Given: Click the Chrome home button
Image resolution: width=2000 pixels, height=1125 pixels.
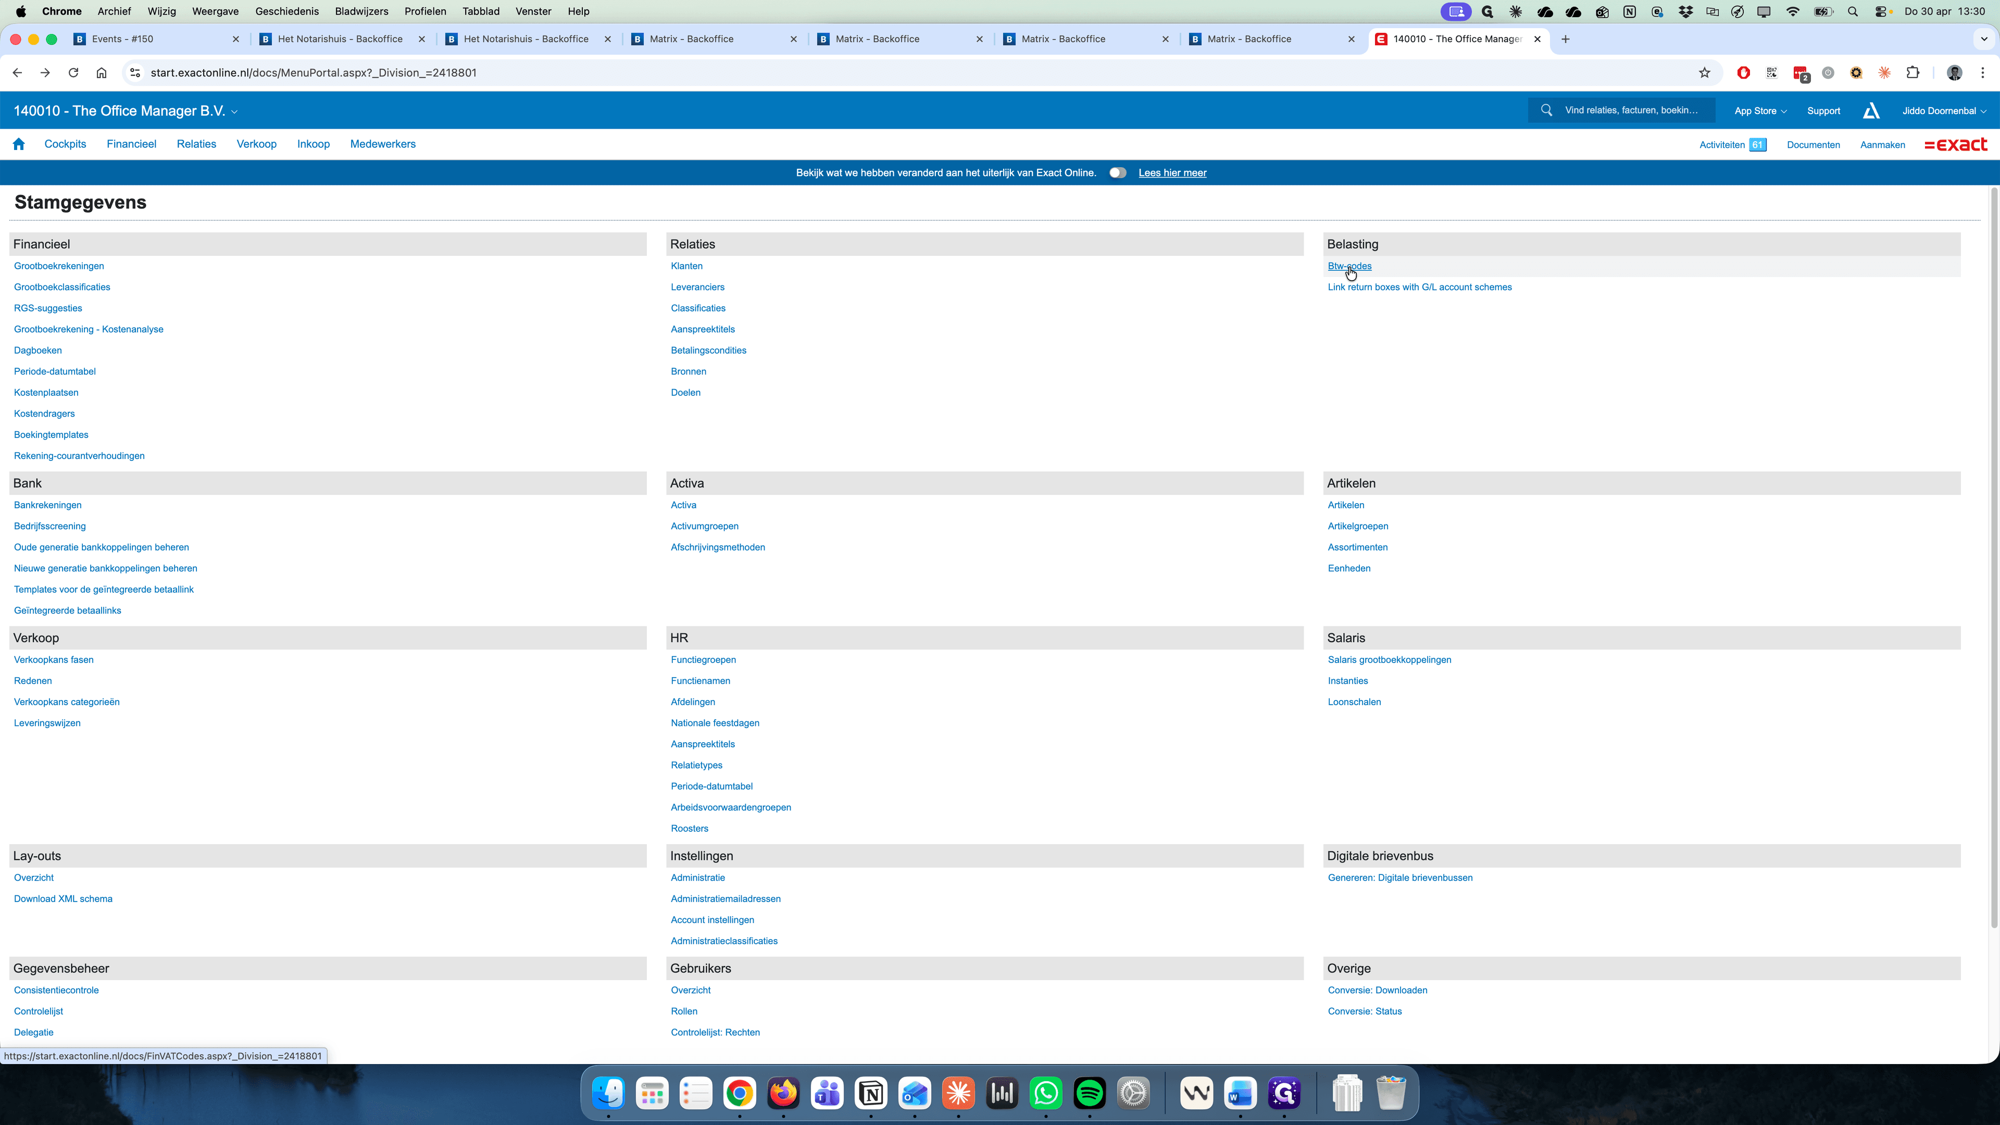Looking at the screenshot, I should click(101, 73).
